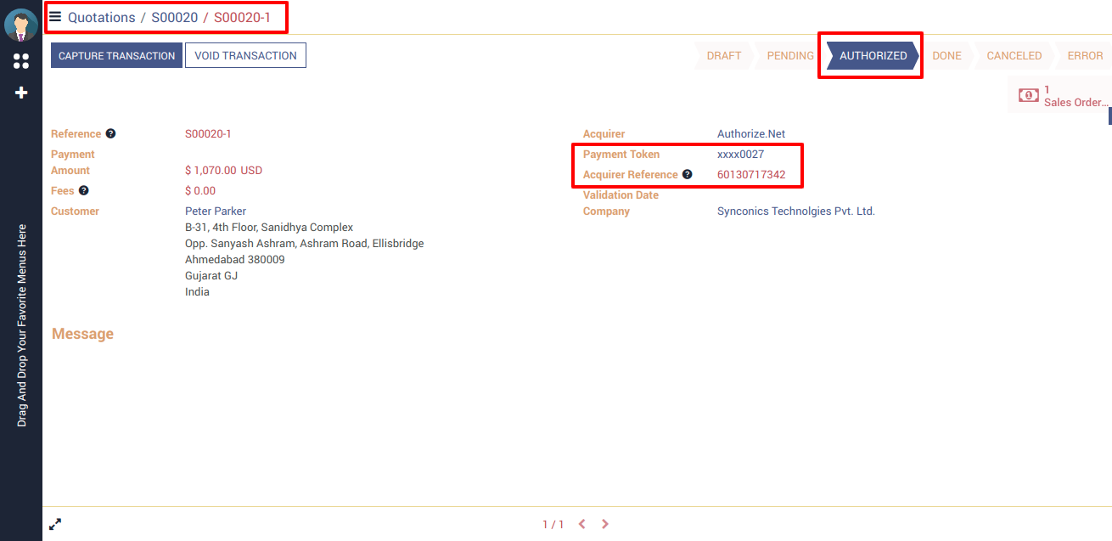Select the Canceled status stage

(x=1014, y=56)
